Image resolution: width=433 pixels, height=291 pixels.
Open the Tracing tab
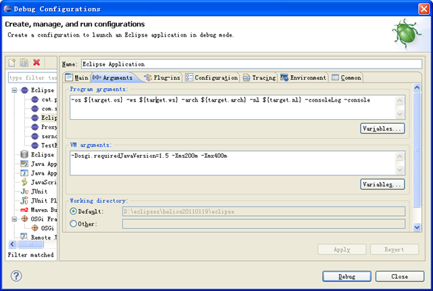pyautogui.click(x=259, y=78)
